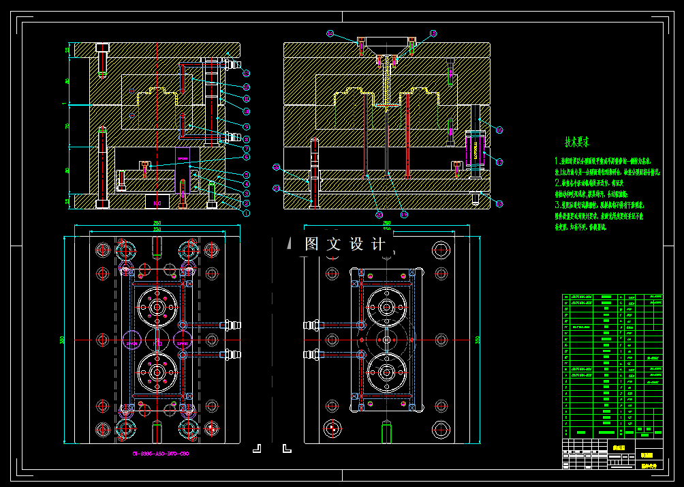
Task: Click part balloon number 17
Action: point(499,162)
